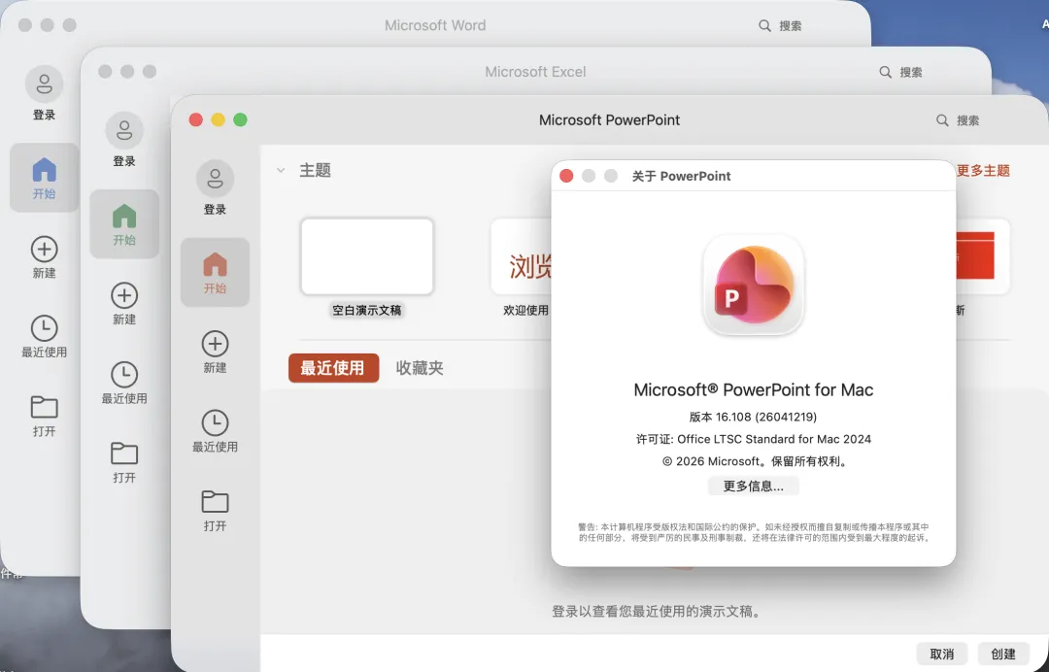Screen dimensions: 1049x672
Task: Click the search magnifier in PowerPoint title bar
Action: (x=942, y=120)
